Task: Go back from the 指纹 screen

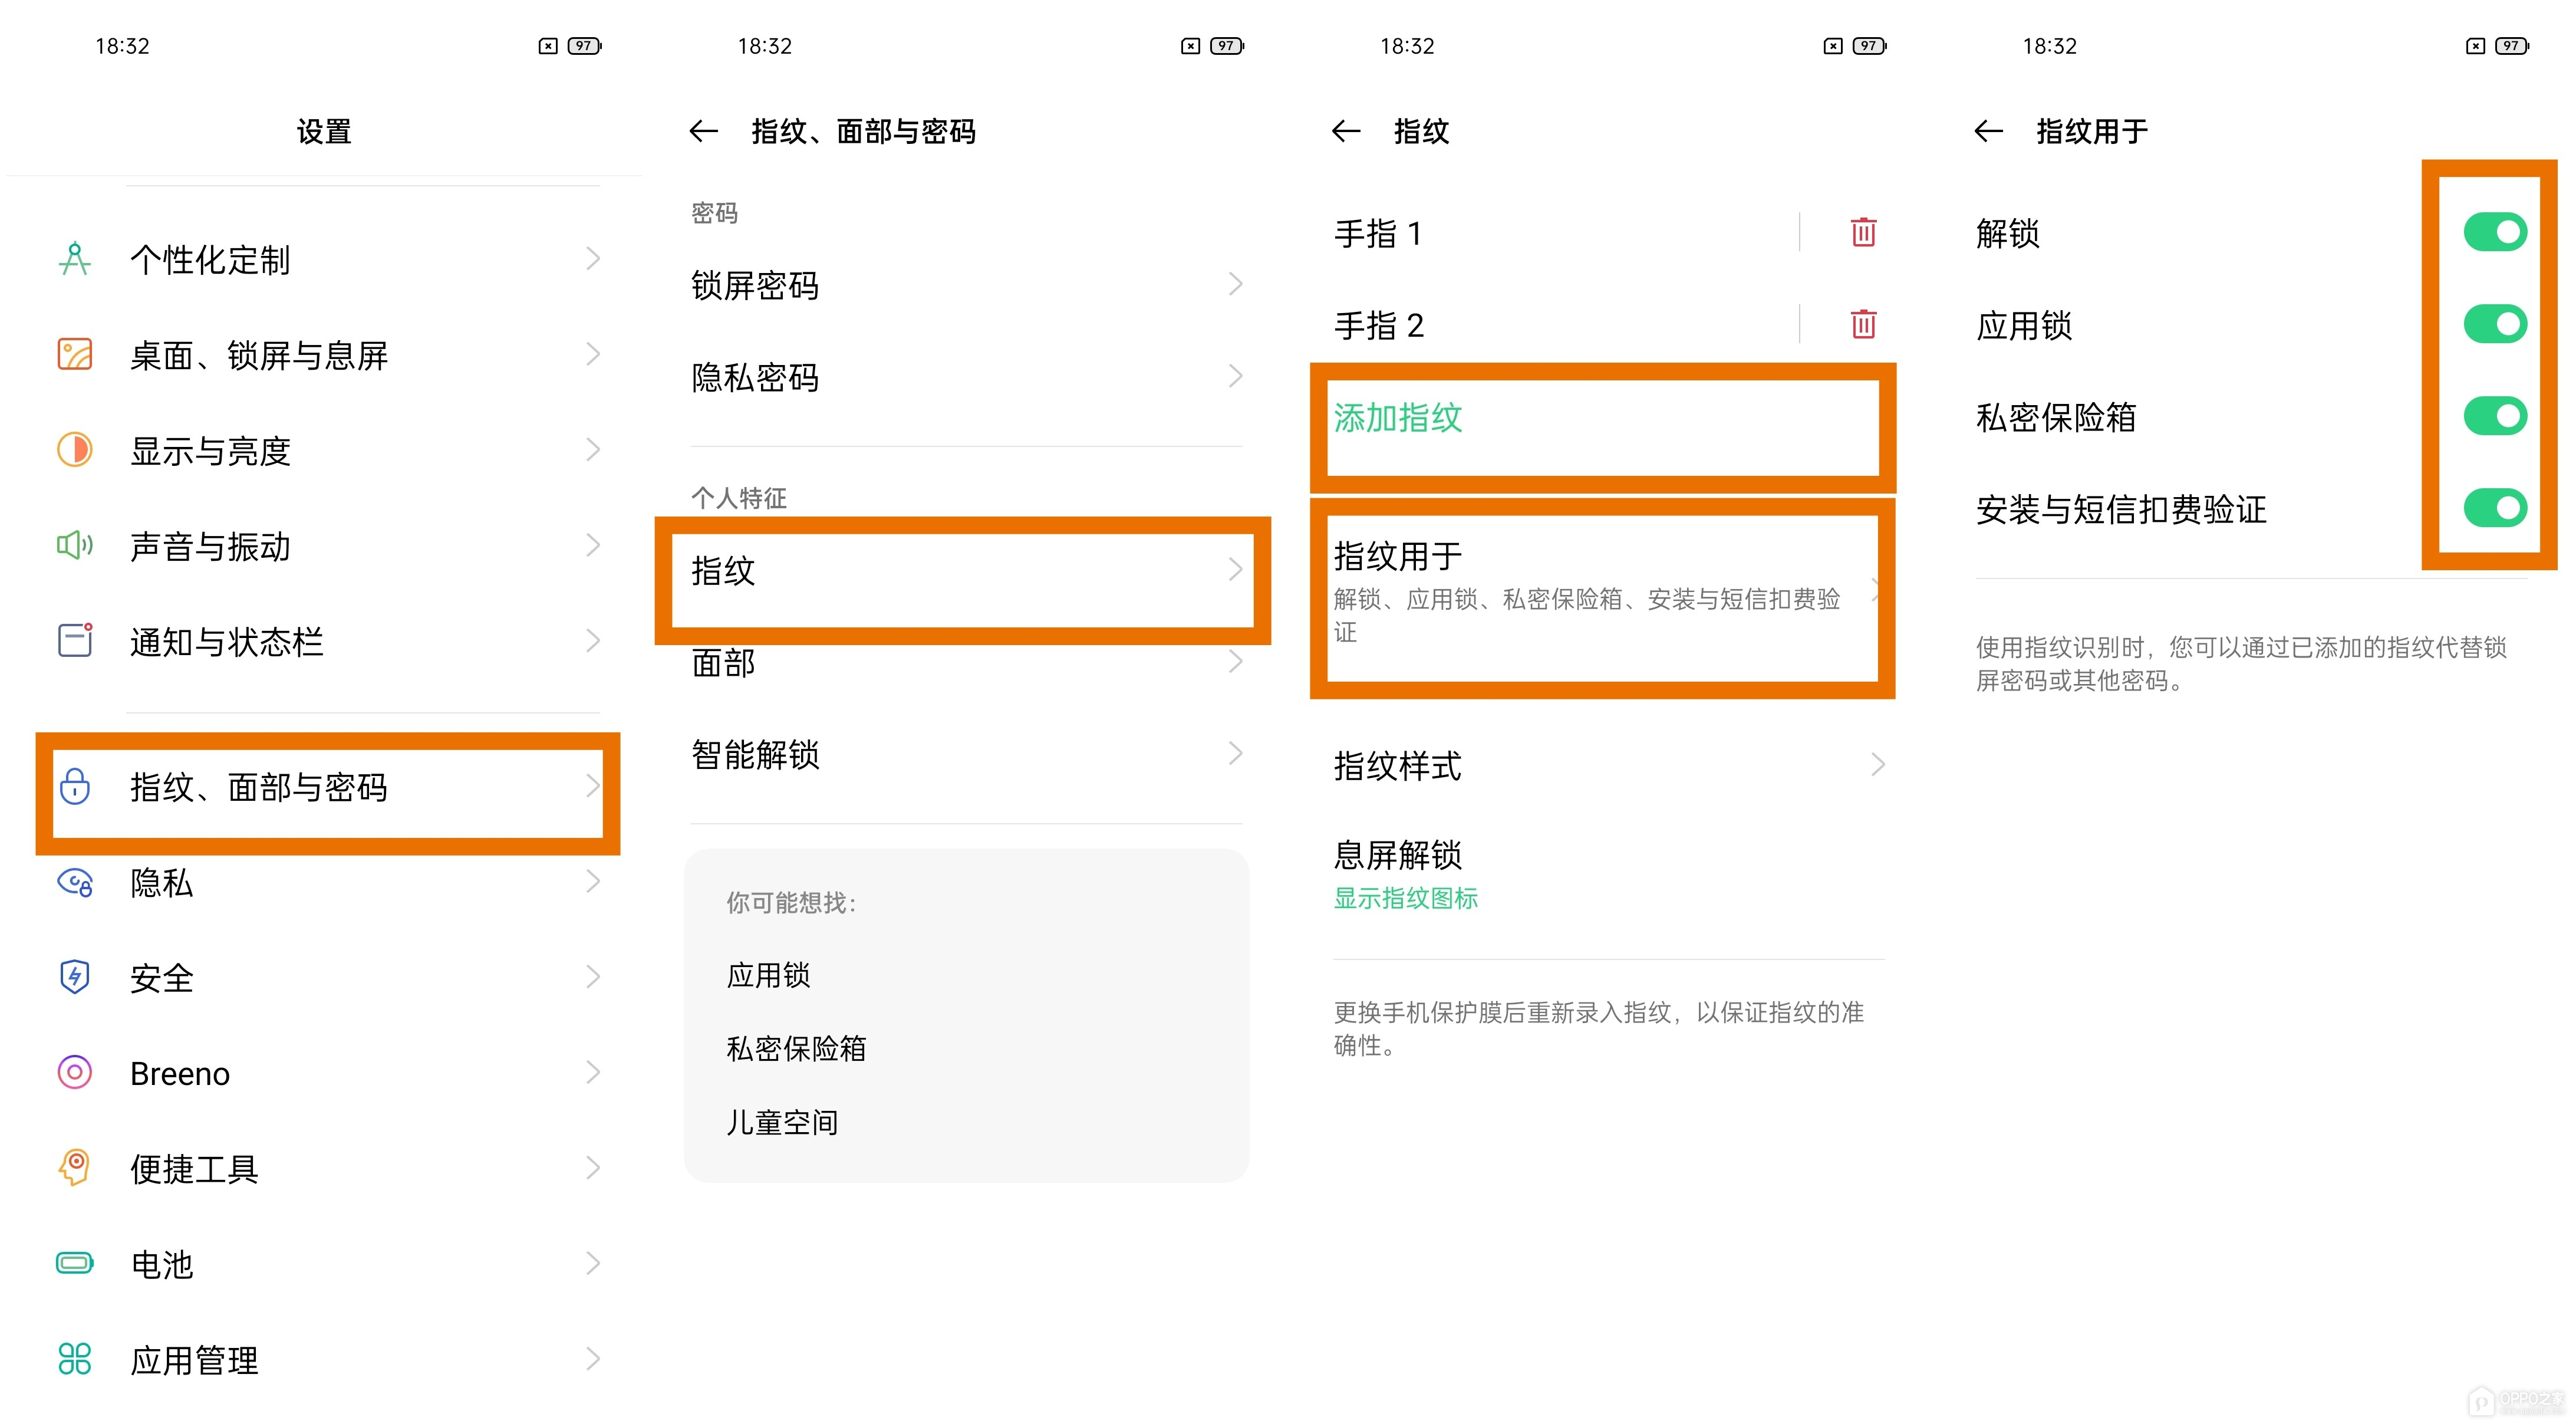Action: click(x=1346, y=131)
